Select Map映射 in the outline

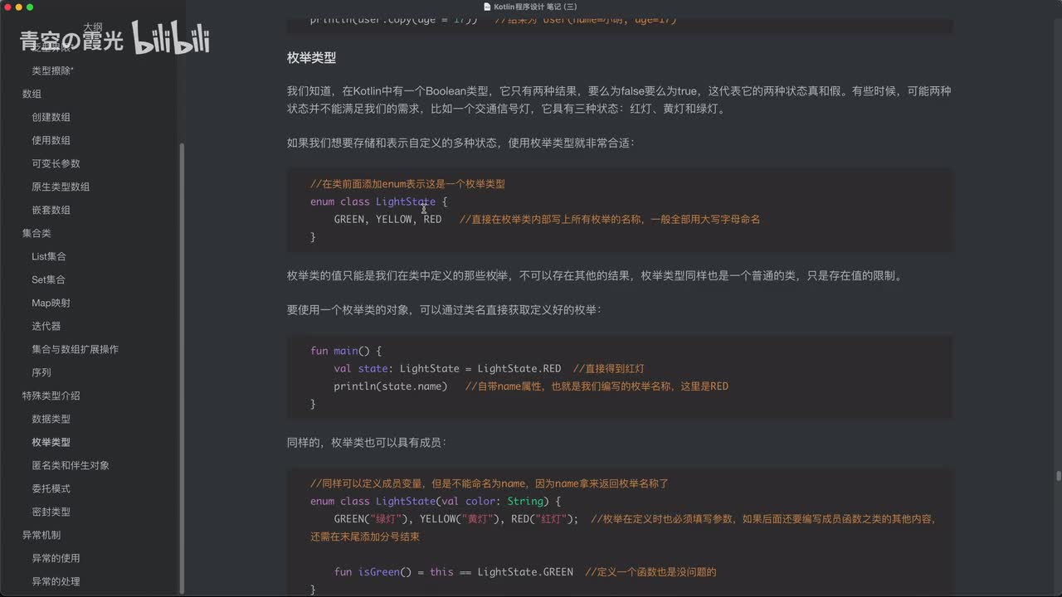[51, 303]
